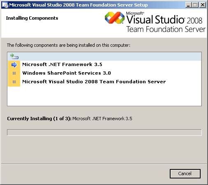208x185 pixels.
Task: Cancel the installation
Action: coord(185,174)
